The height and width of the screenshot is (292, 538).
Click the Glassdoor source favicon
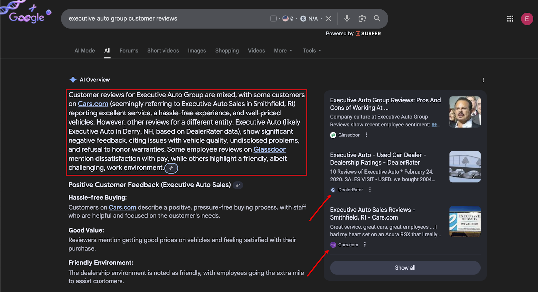[x=333, y=135]
